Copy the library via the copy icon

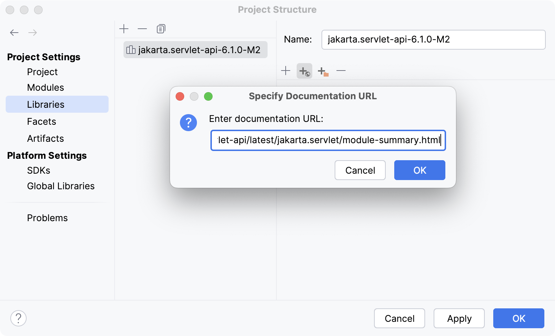(x=161, y=29)
